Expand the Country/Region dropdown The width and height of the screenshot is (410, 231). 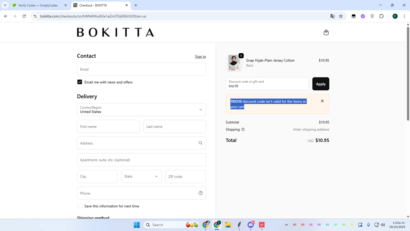coord(141,110)
